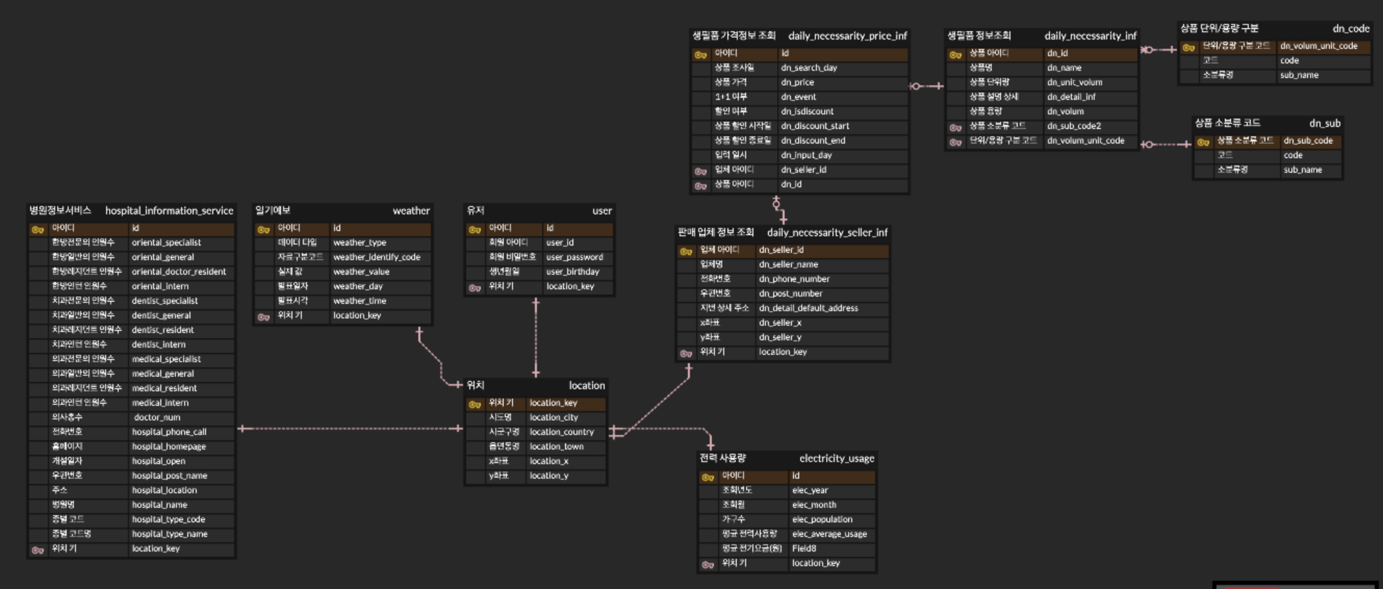Select the weather_identify_code column row

pos(376,257)
